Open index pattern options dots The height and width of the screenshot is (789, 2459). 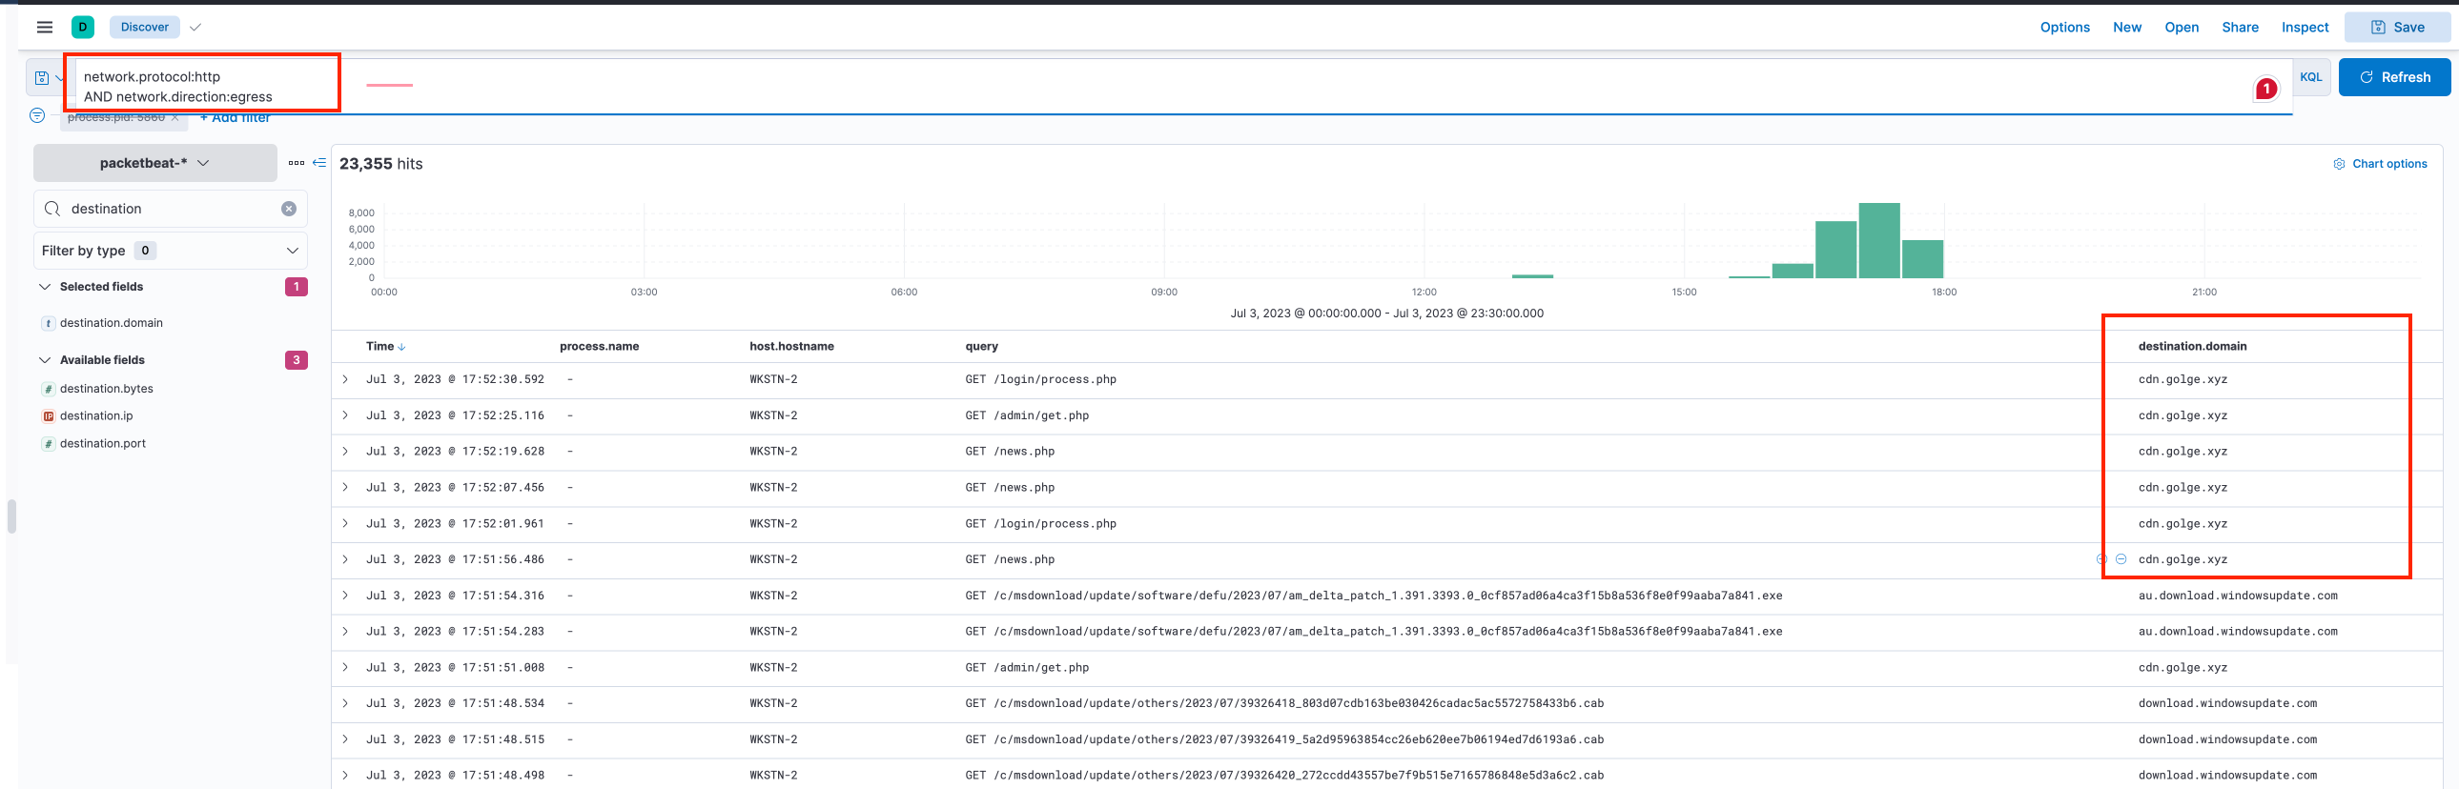(296, 163)
